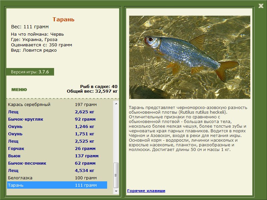Select the Горчак 26 грамм entry
The image size is (267, 200).
click(57, 148)
